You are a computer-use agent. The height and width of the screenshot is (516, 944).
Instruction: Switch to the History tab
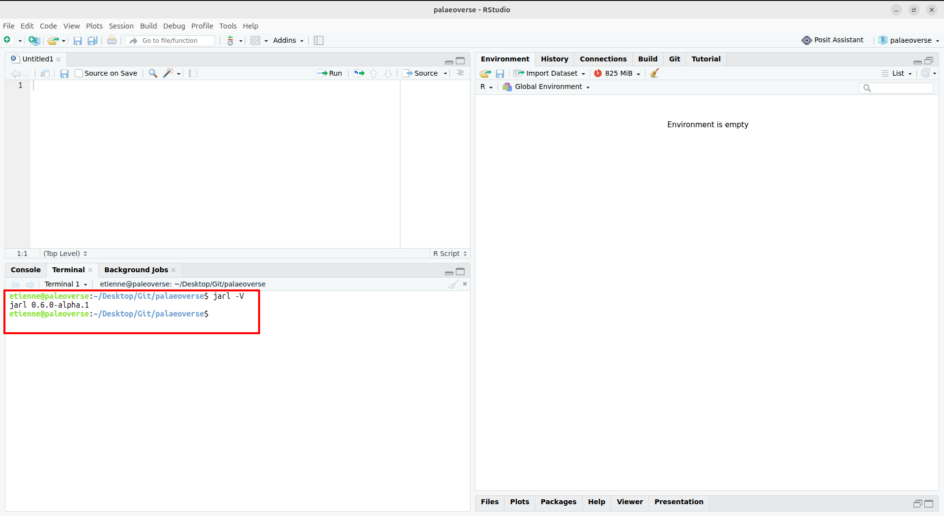555,59
